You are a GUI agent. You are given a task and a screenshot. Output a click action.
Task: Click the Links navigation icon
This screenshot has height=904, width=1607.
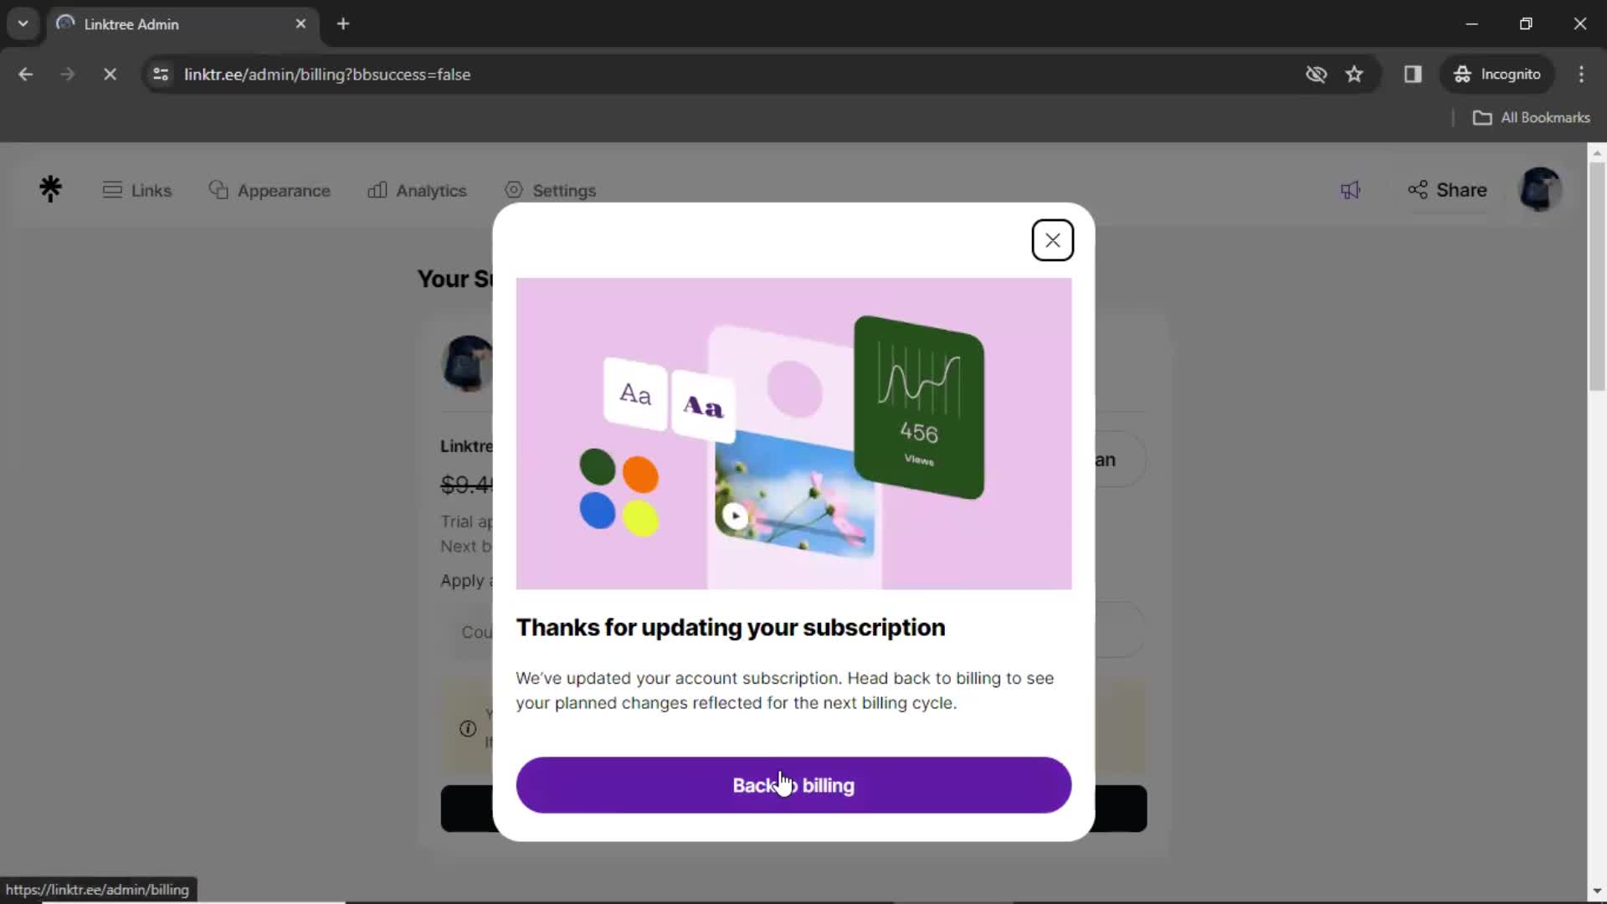[113, 188]
